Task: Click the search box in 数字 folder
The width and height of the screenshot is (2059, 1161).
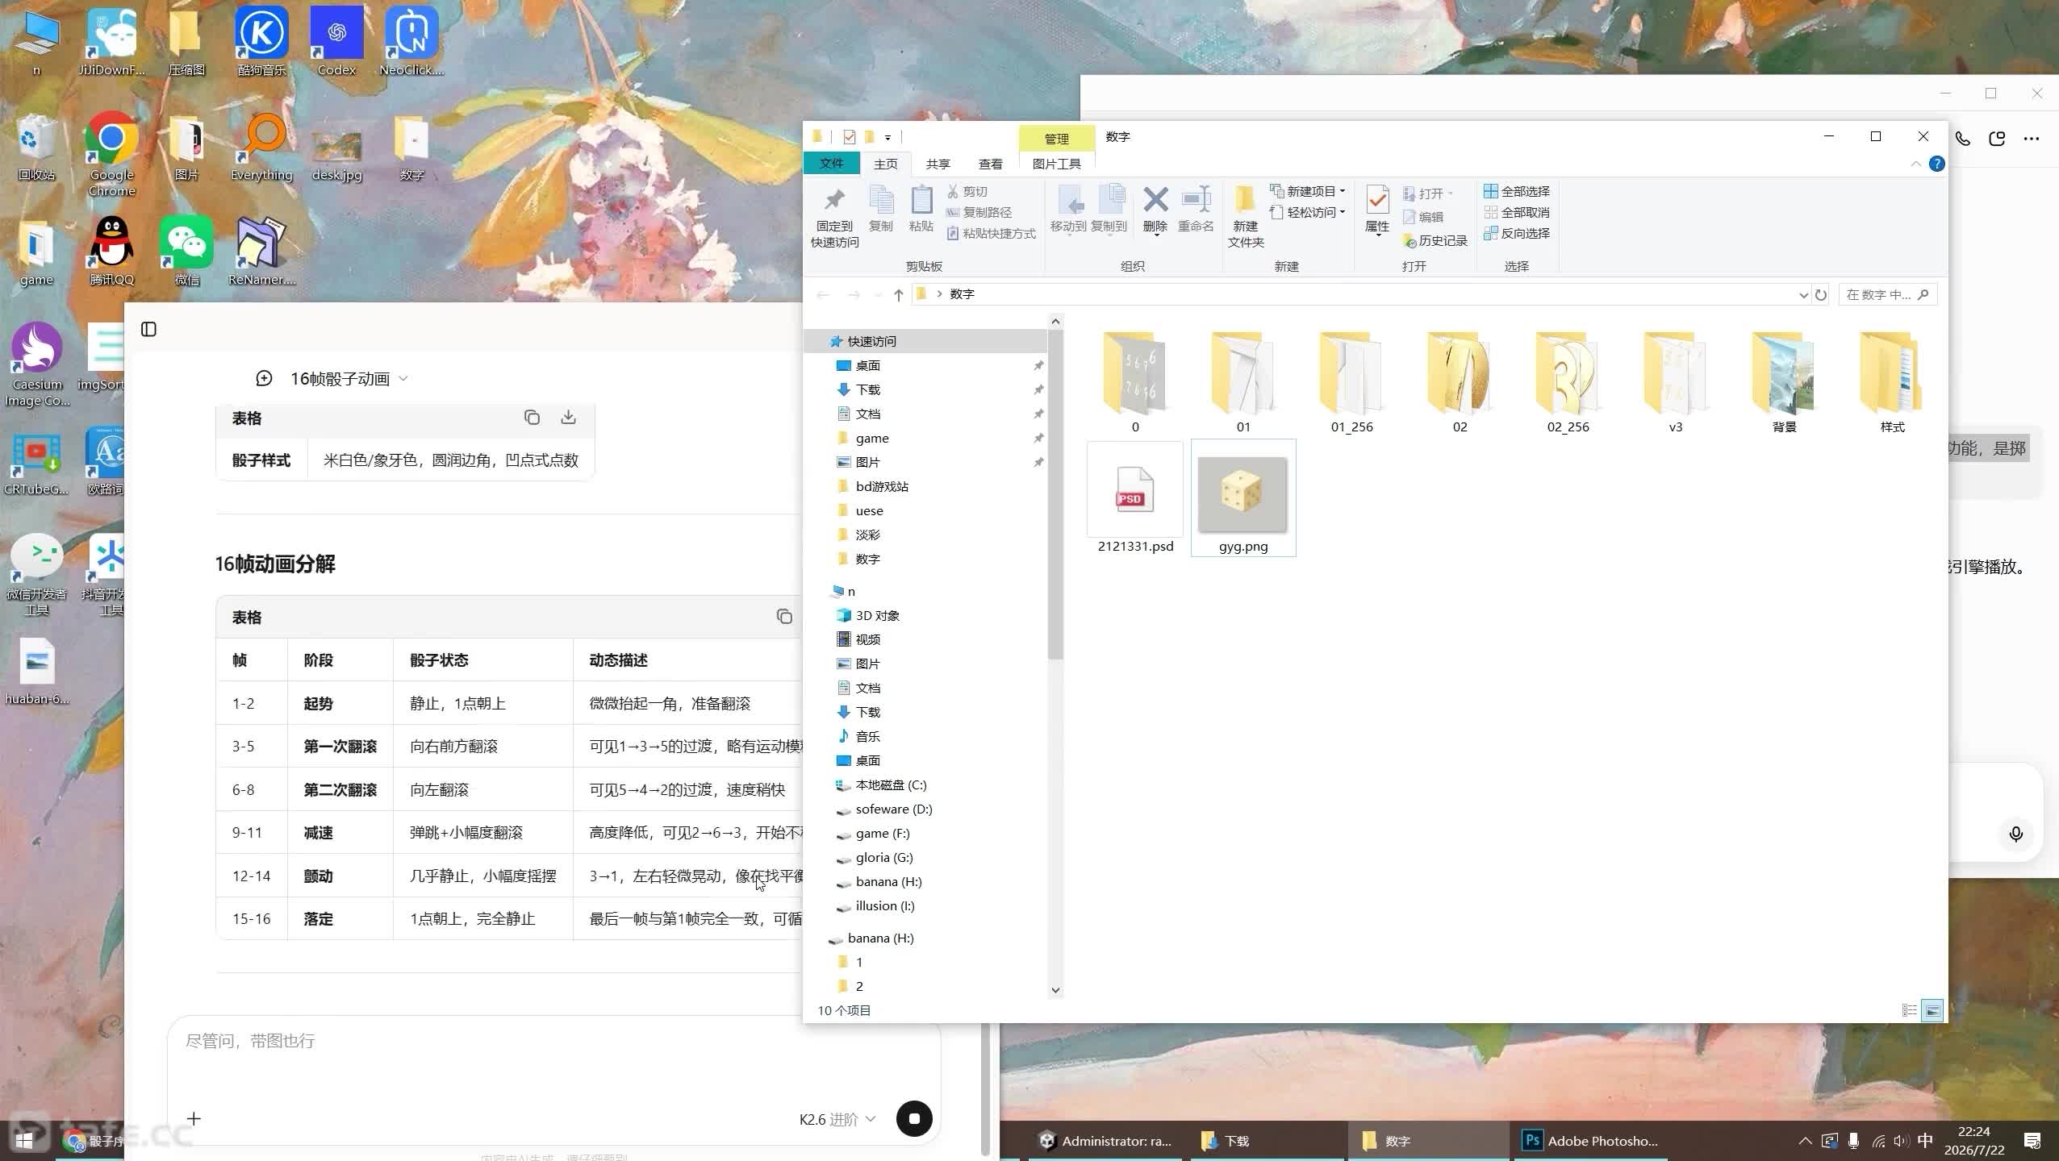Action: [1887, 294]
